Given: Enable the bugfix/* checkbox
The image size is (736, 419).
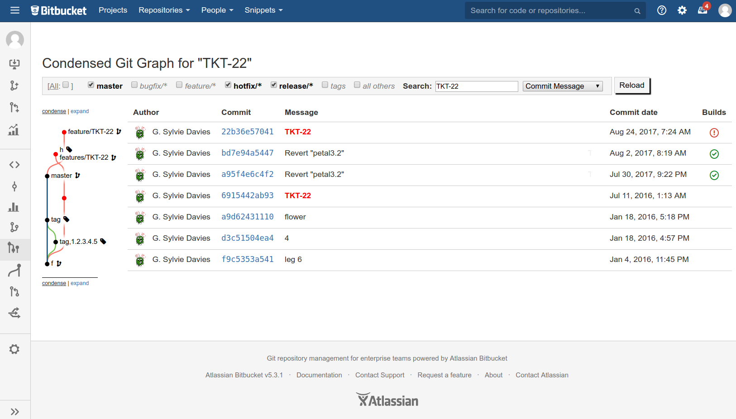Looking at the screenshot, I should [134, 85].
